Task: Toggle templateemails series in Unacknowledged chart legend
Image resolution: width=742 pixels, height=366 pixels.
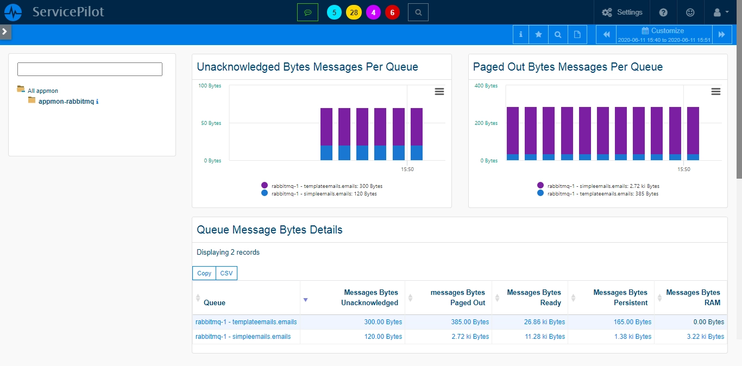Action: tap(322, 186)
